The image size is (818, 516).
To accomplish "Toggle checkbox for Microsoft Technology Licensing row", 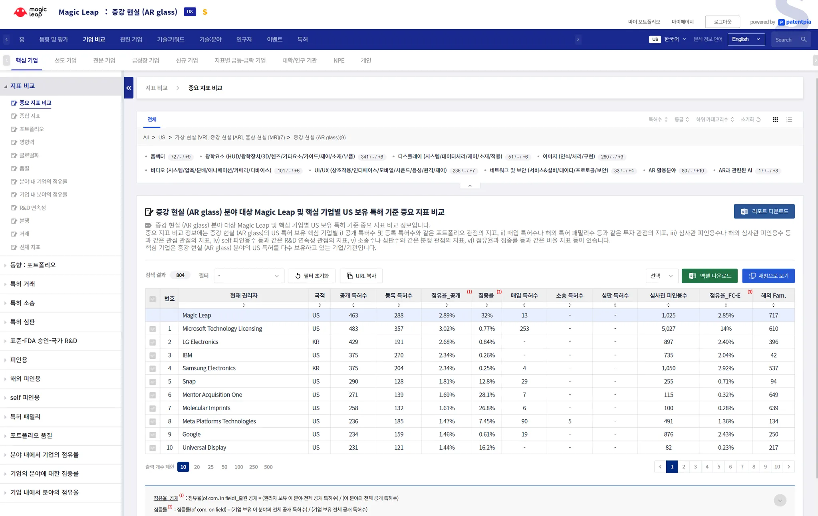I will [153, 329].
